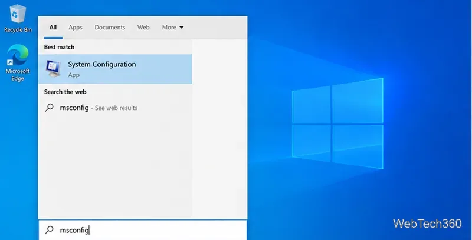Image resolution: width=472 pixels, height=240 pixels.
Task: Click the Search the web heading
Action: click(65, 92)
